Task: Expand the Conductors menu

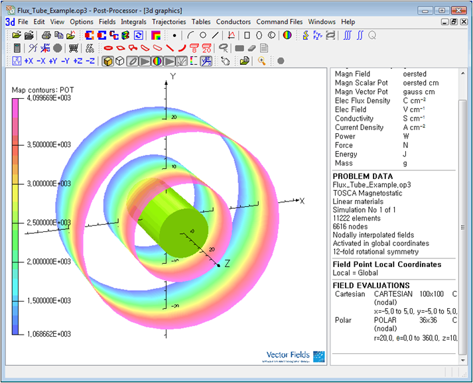Action: click(x=234, y=22)
